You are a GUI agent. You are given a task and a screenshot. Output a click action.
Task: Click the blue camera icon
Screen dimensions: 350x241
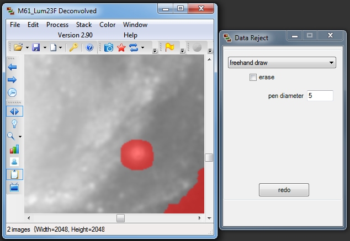click(109, 47)
